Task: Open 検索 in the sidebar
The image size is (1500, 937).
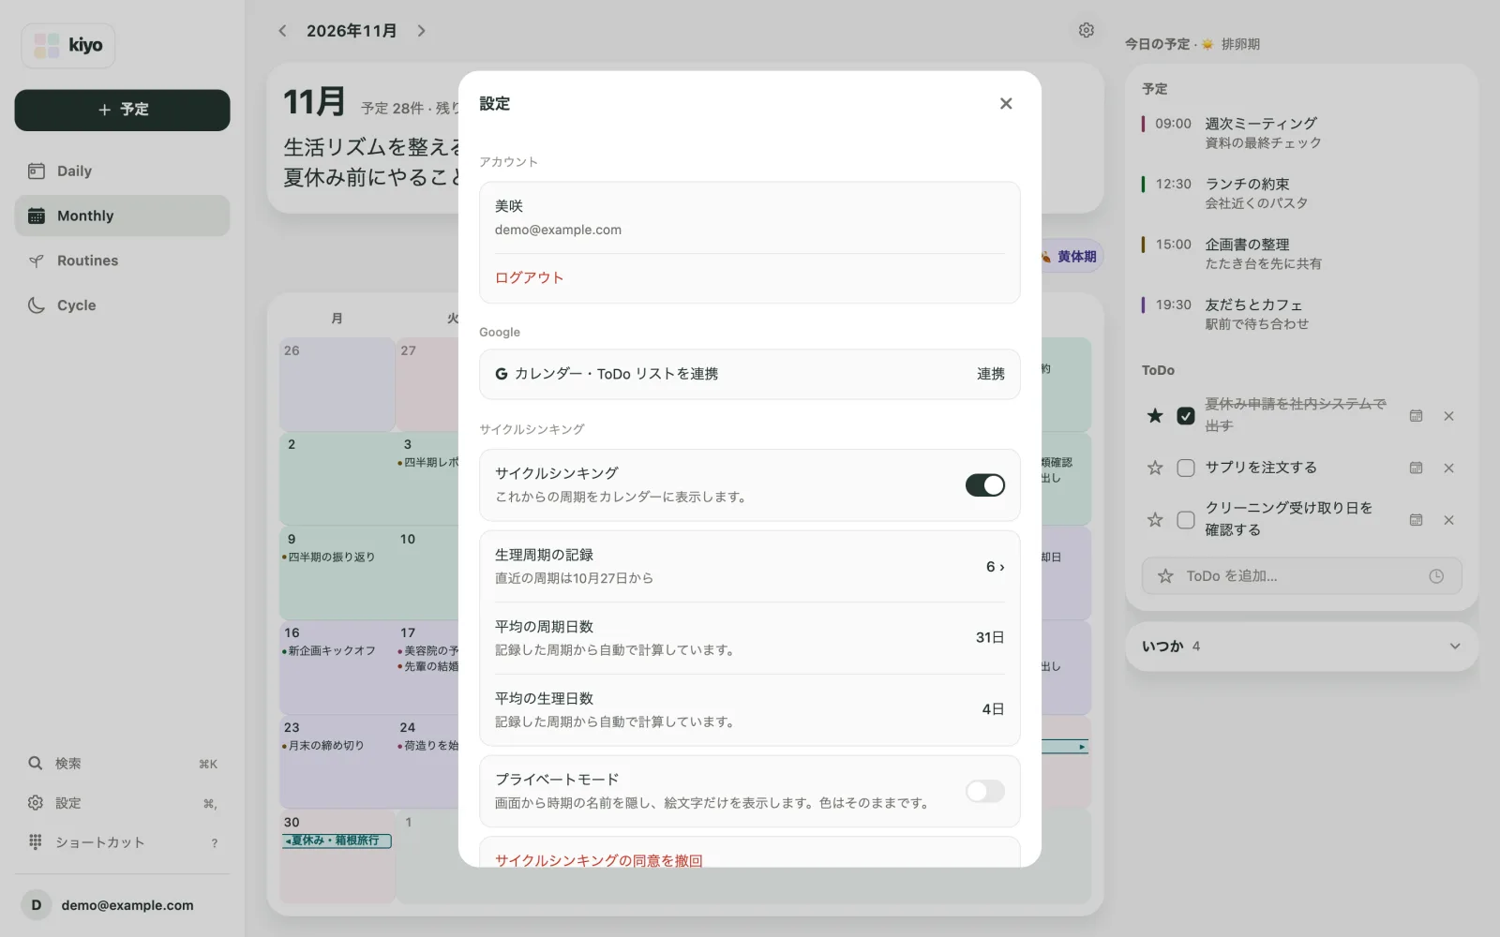Action: click(122, 764)
